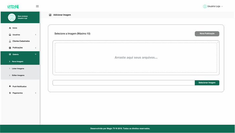This screenshot has width=235, height=133.
Task: Click the Usuário Loja account name
Action: 214,6
